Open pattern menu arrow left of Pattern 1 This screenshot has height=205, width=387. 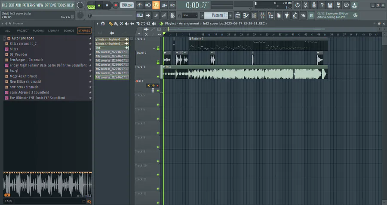pos(202,15)
